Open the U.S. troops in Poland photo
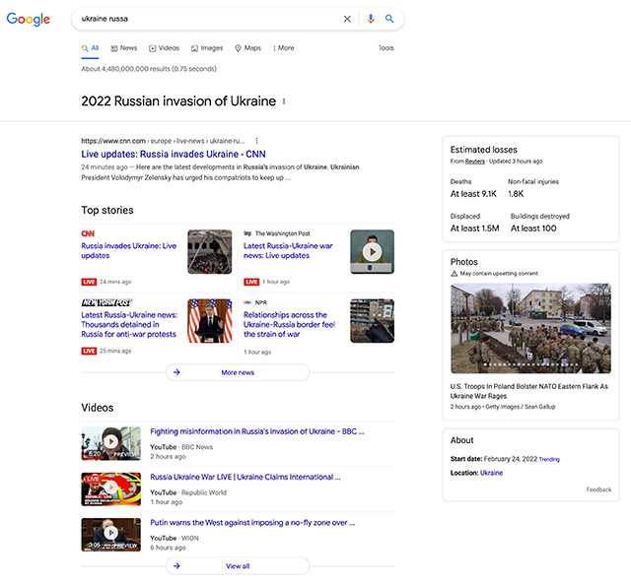This screenshot has height=585, width=631. pos(530,328)
